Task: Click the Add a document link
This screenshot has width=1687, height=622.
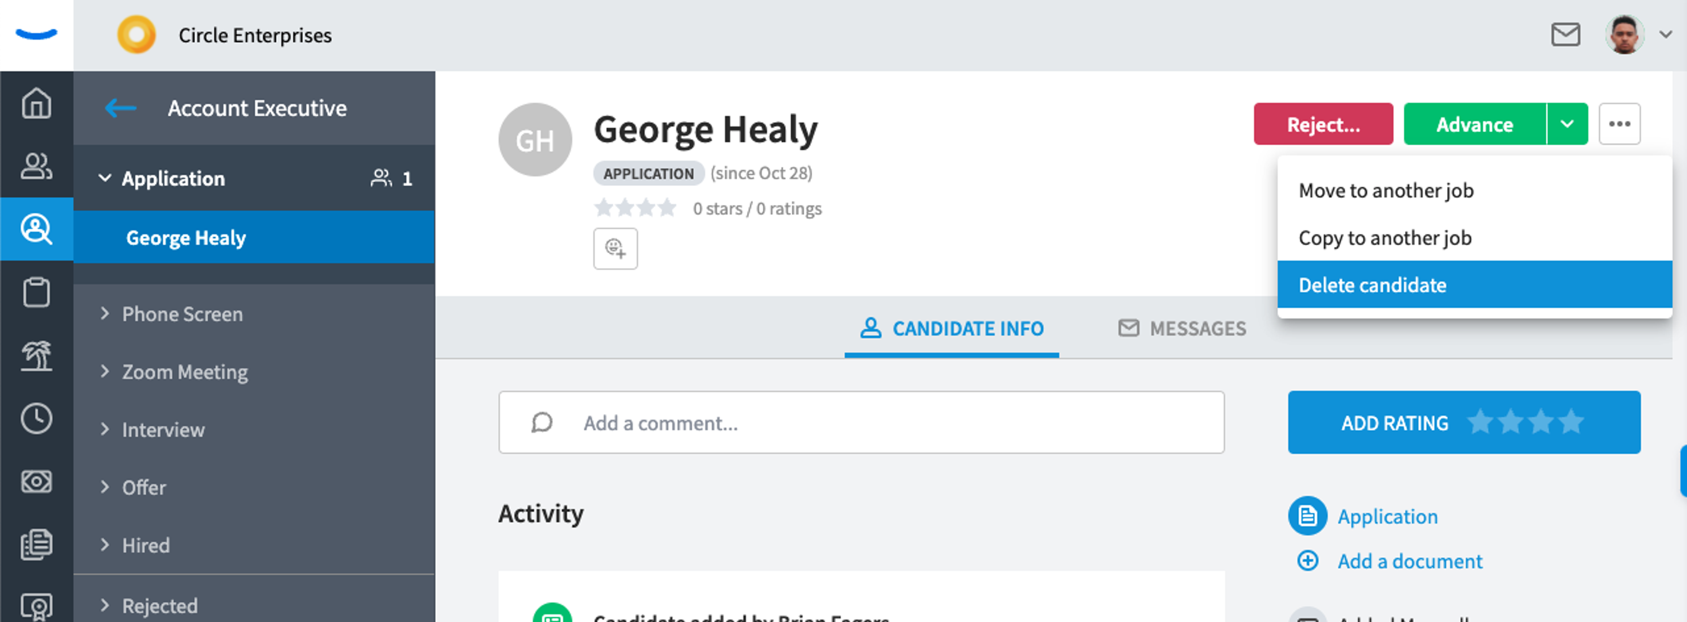Action: click(x=1409, y=561)
